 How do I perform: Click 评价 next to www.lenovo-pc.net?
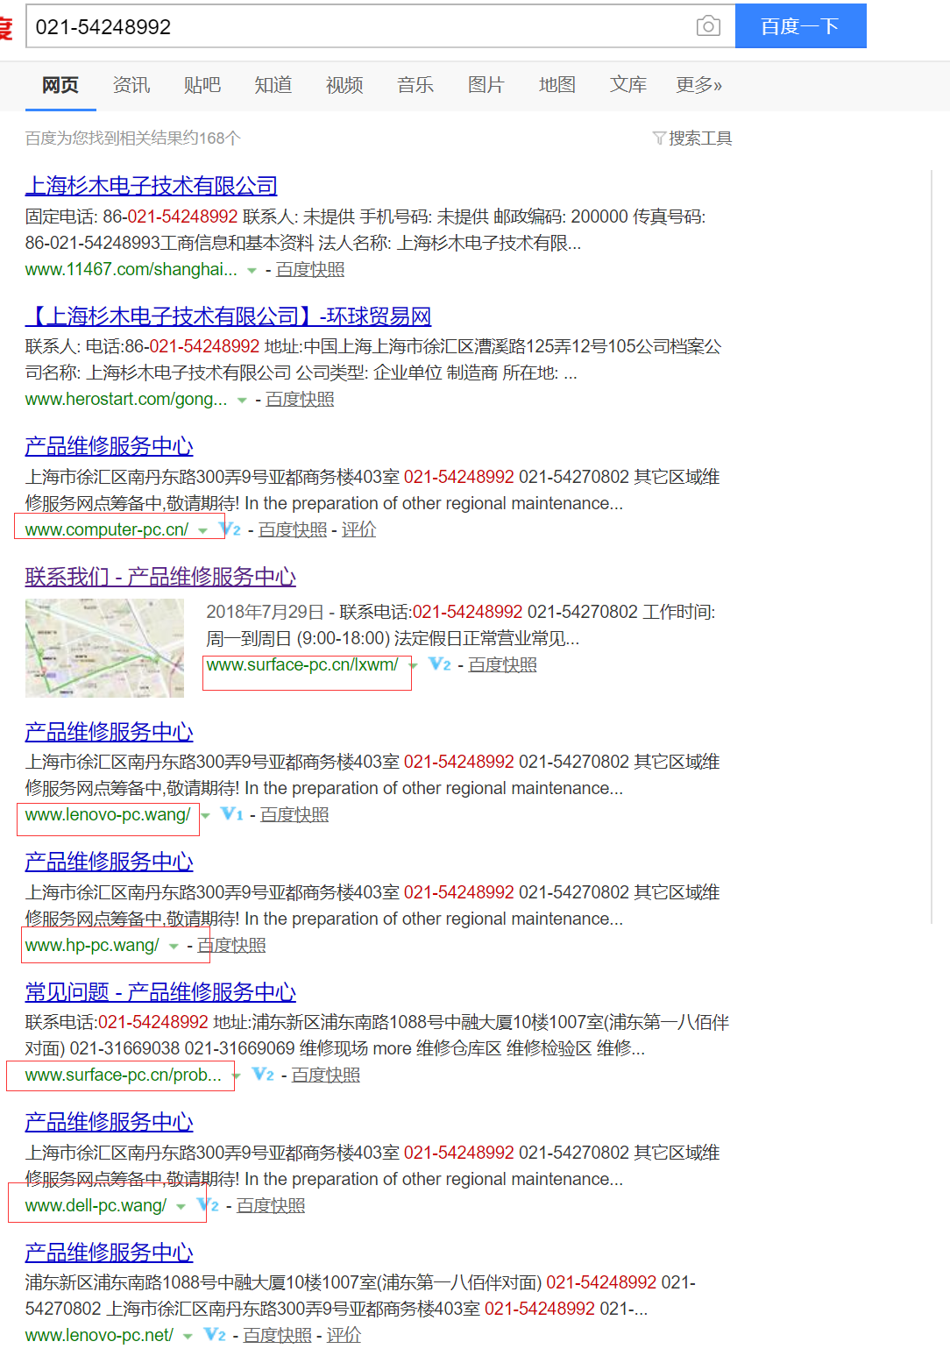pos(344,1336)
